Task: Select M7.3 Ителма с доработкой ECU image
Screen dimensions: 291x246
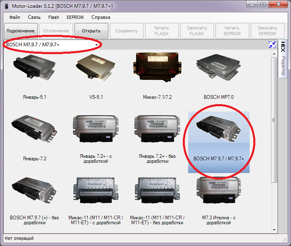Action: pyautogui.click(x=218, y=190)
